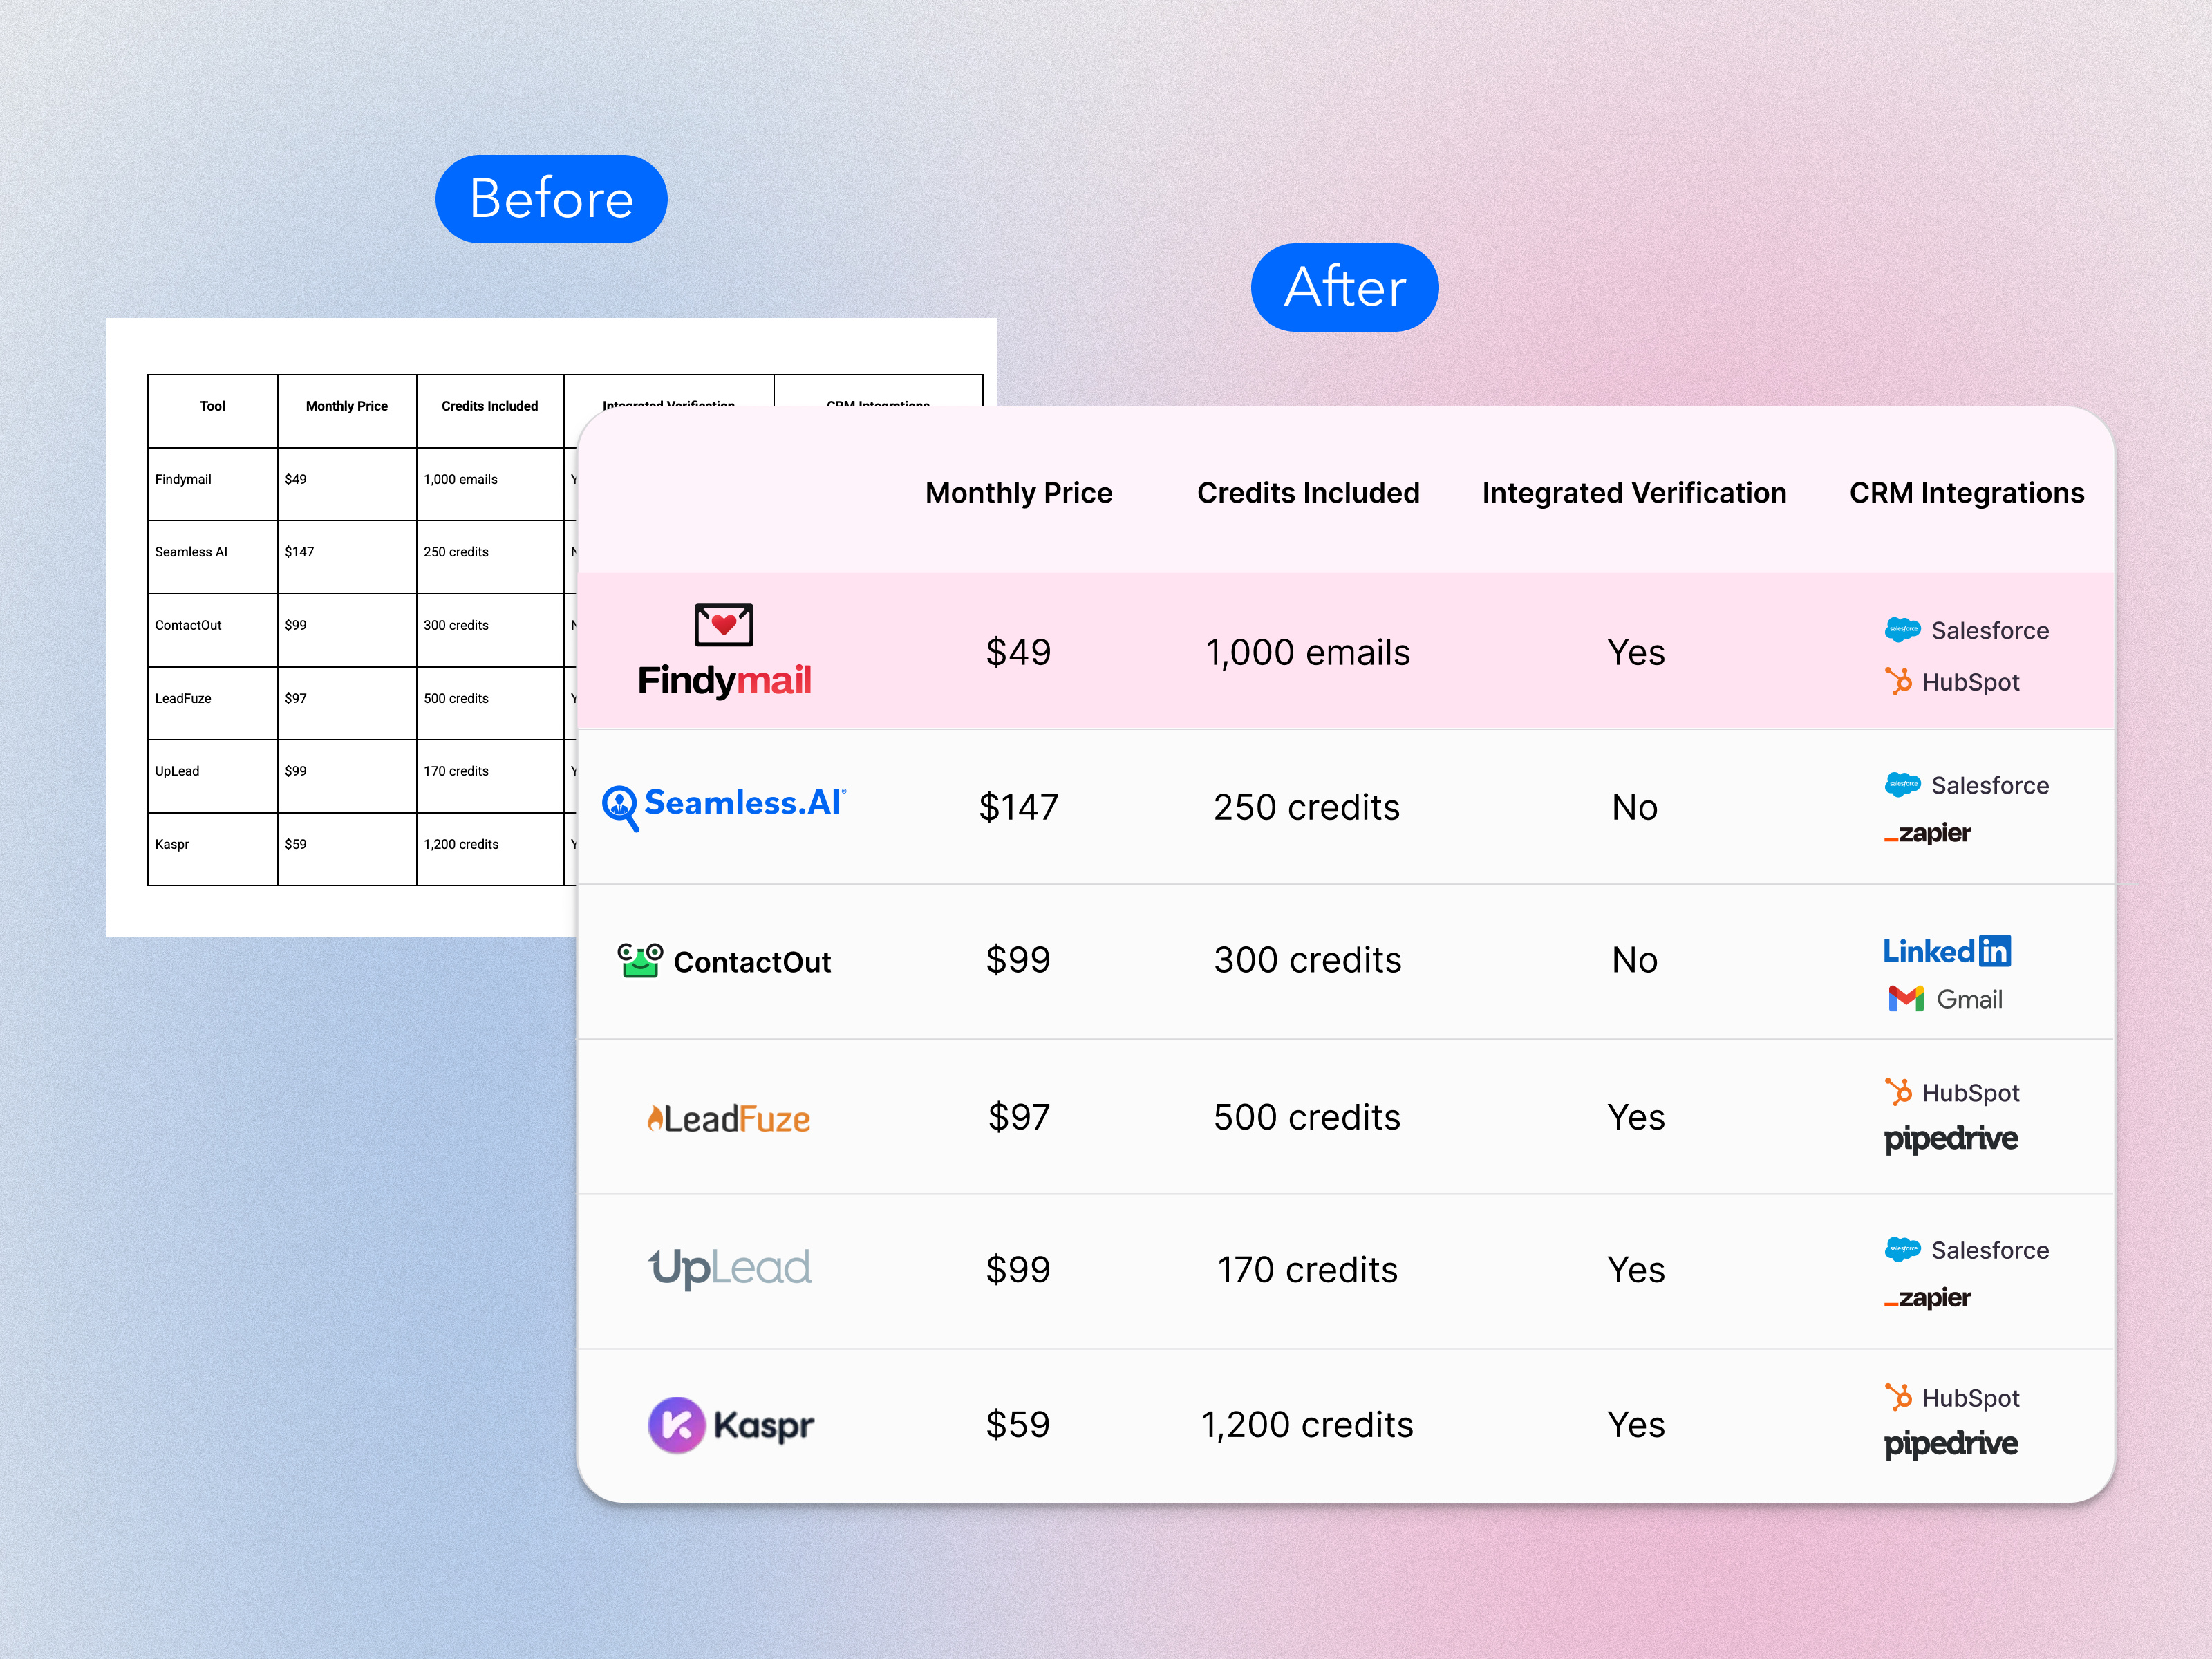This screenshot has width=2212, height=1659.
Task: Click HubSpot logo in Findymail row
Action: (1952, 681)
